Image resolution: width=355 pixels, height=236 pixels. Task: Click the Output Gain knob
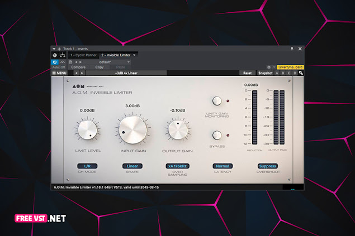(178, 130)
